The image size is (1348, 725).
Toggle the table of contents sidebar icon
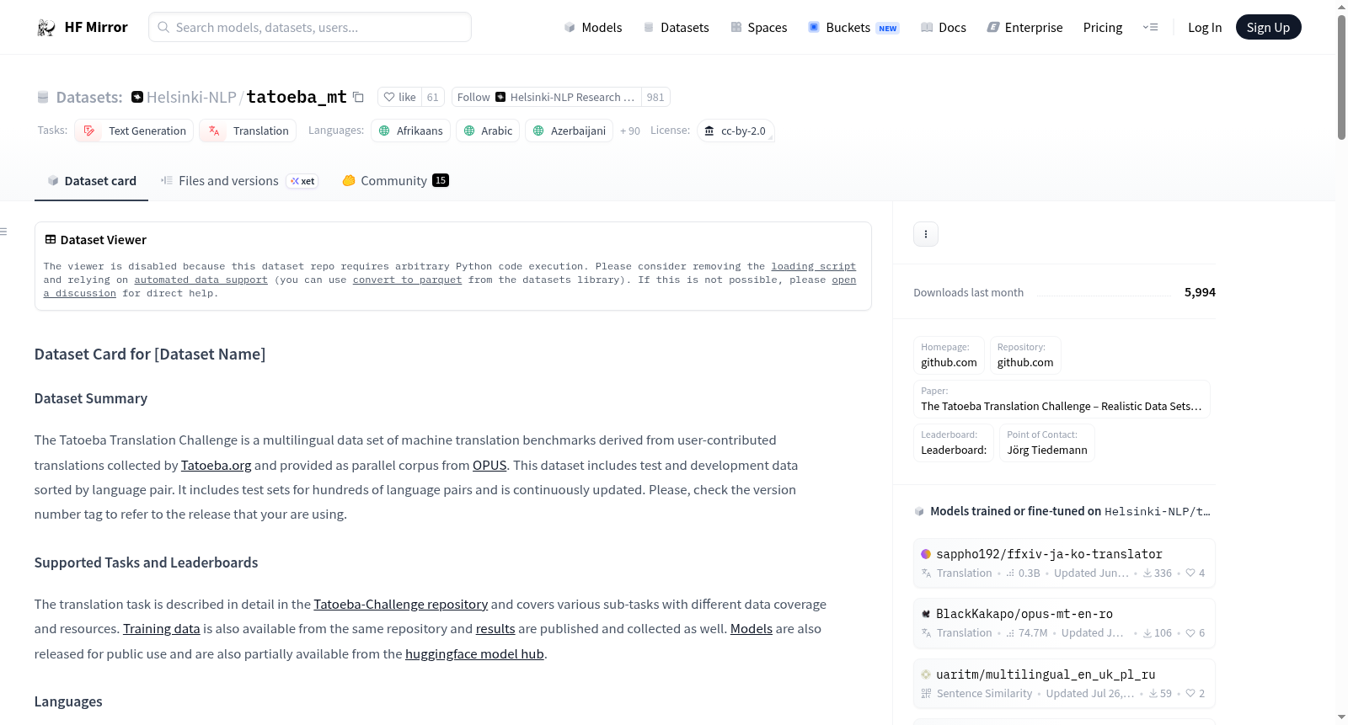click(x=4, y=232)
